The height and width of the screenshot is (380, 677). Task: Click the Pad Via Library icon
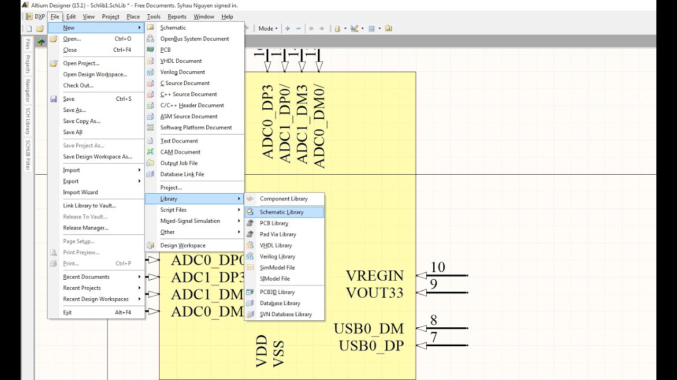[x=250, y=234]
